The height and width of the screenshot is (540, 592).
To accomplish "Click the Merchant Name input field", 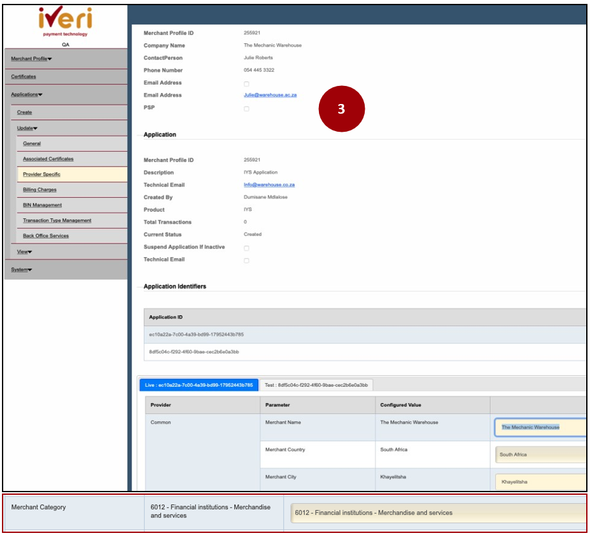I will (541, 427).
